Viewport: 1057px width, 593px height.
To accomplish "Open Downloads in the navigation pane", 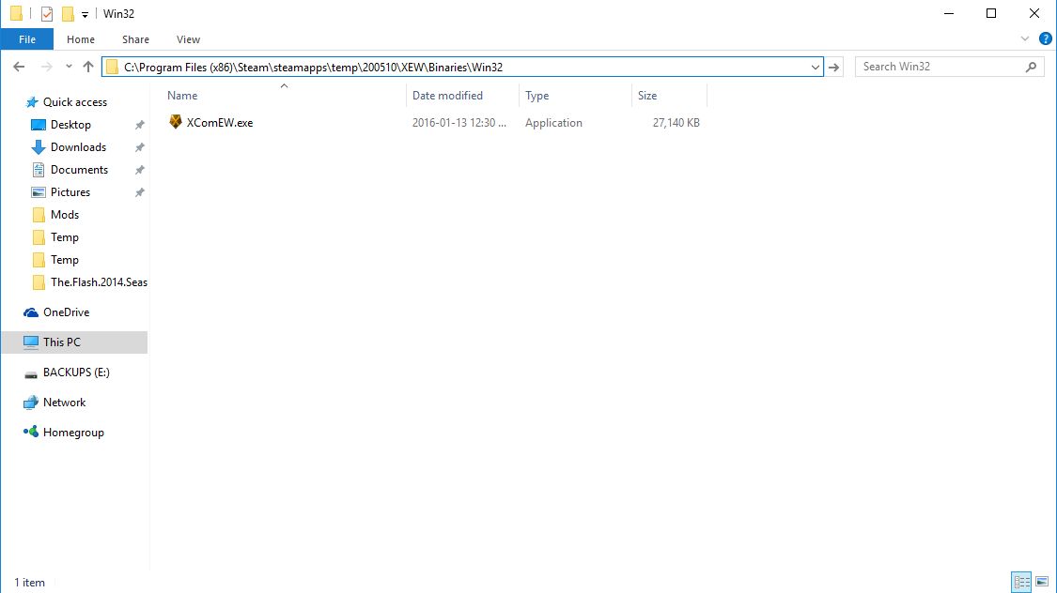I will click(x=78, y=146).
